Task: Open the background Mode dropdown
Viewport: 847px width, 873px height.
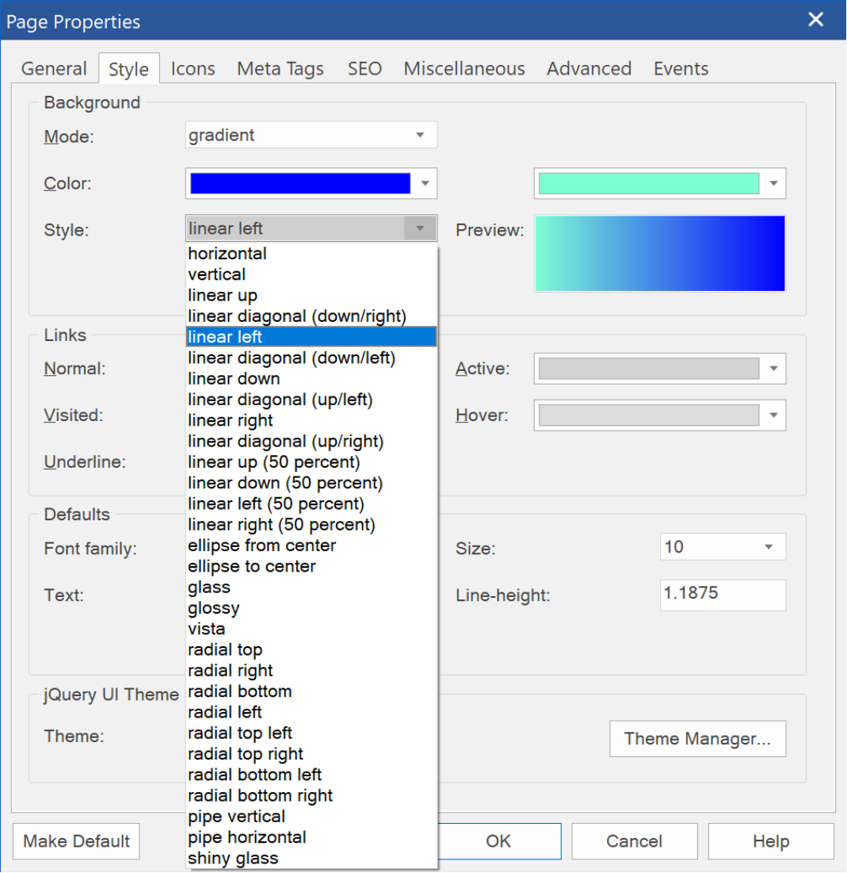Action: coord(311,135)
